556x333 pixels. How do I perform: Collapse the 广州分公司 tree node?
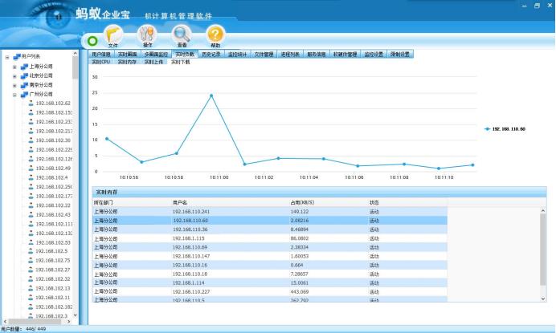(x=14, y=95)
